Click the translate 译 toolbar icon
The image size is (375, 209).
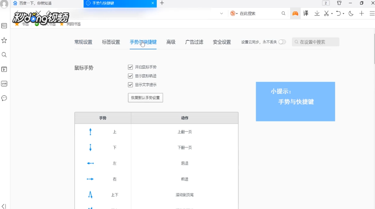[306, 14]
